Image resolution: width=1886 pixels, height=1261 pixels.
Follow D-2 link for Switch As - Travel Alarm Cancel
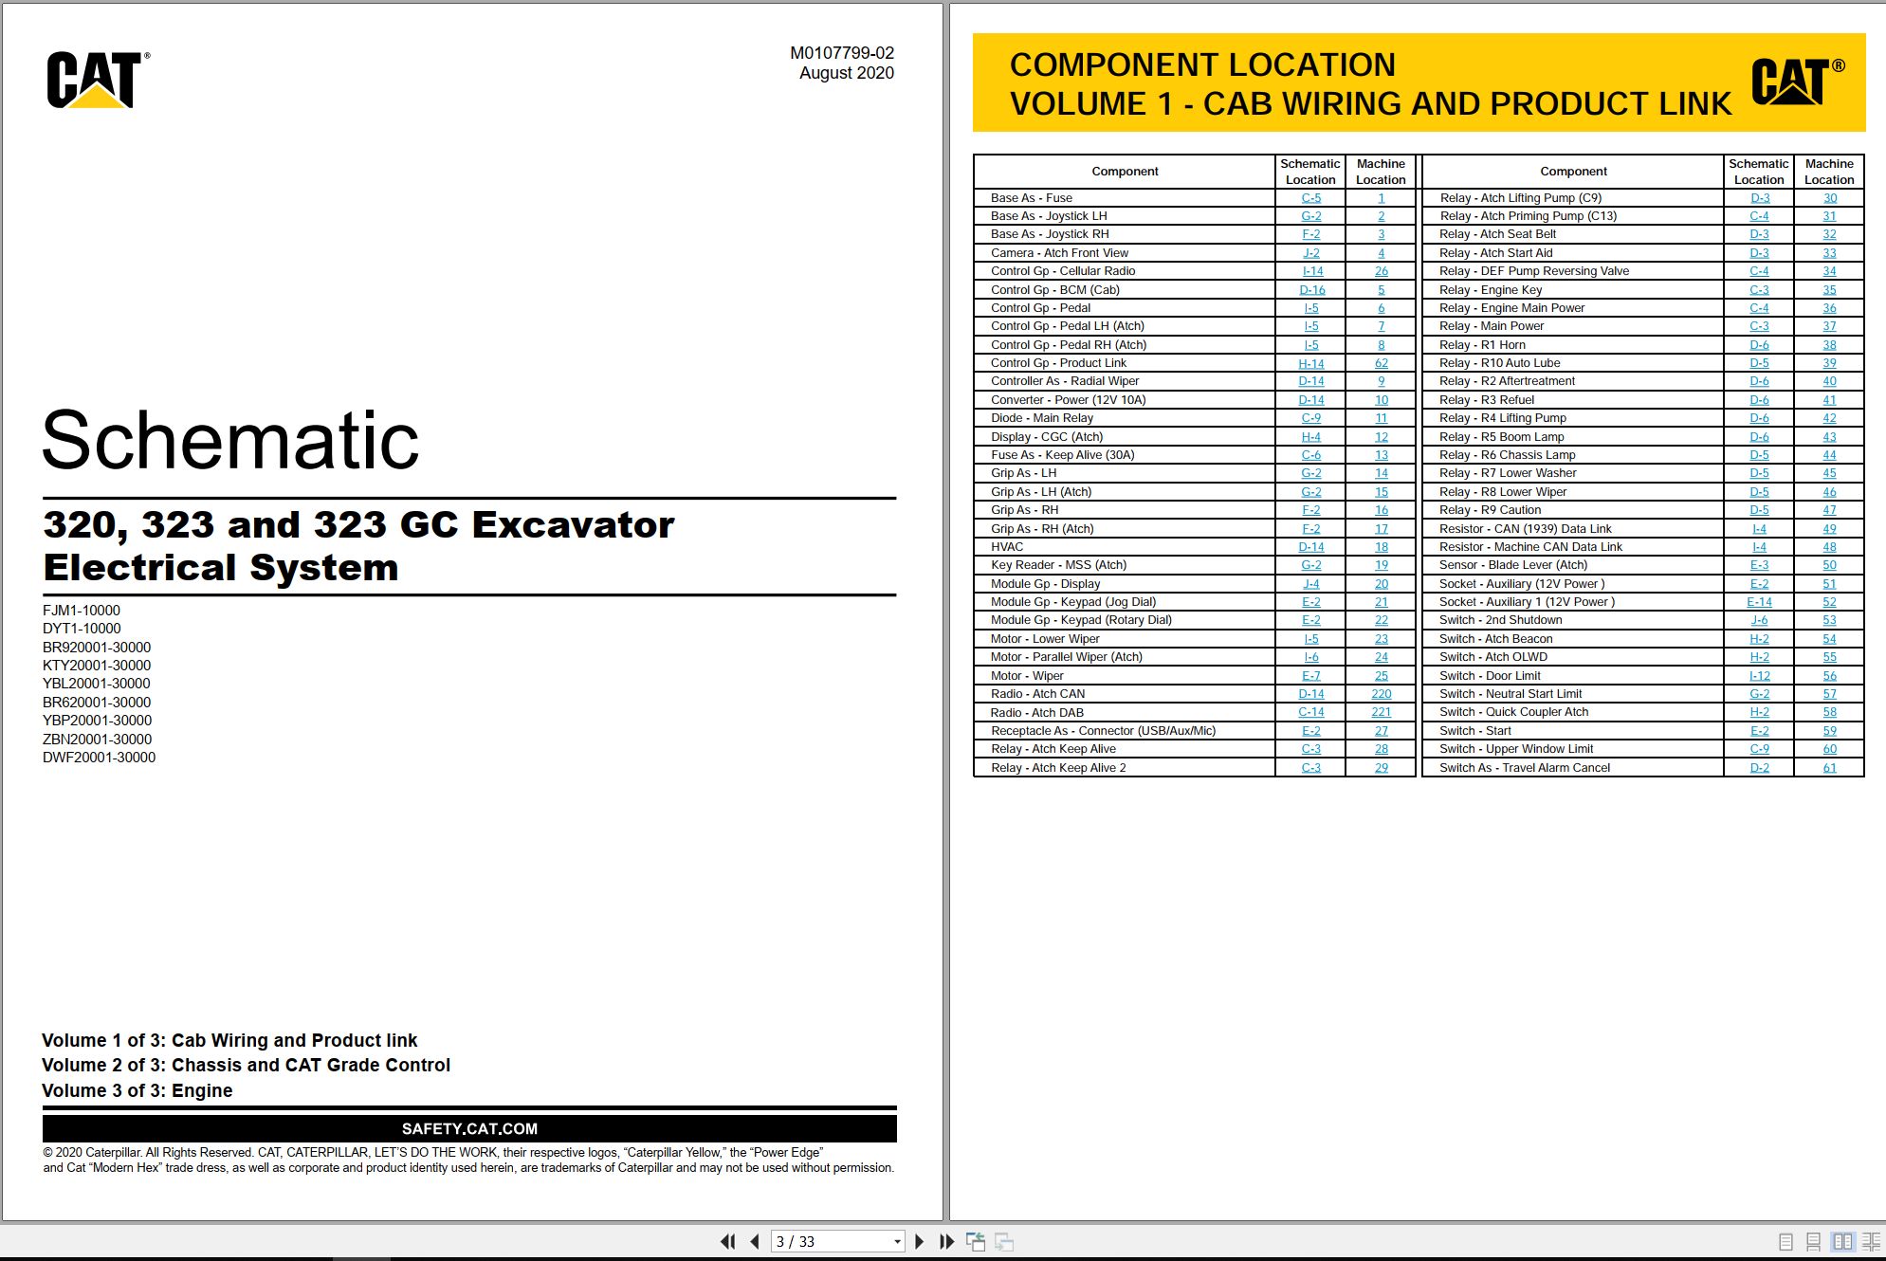pos(1759,768)
